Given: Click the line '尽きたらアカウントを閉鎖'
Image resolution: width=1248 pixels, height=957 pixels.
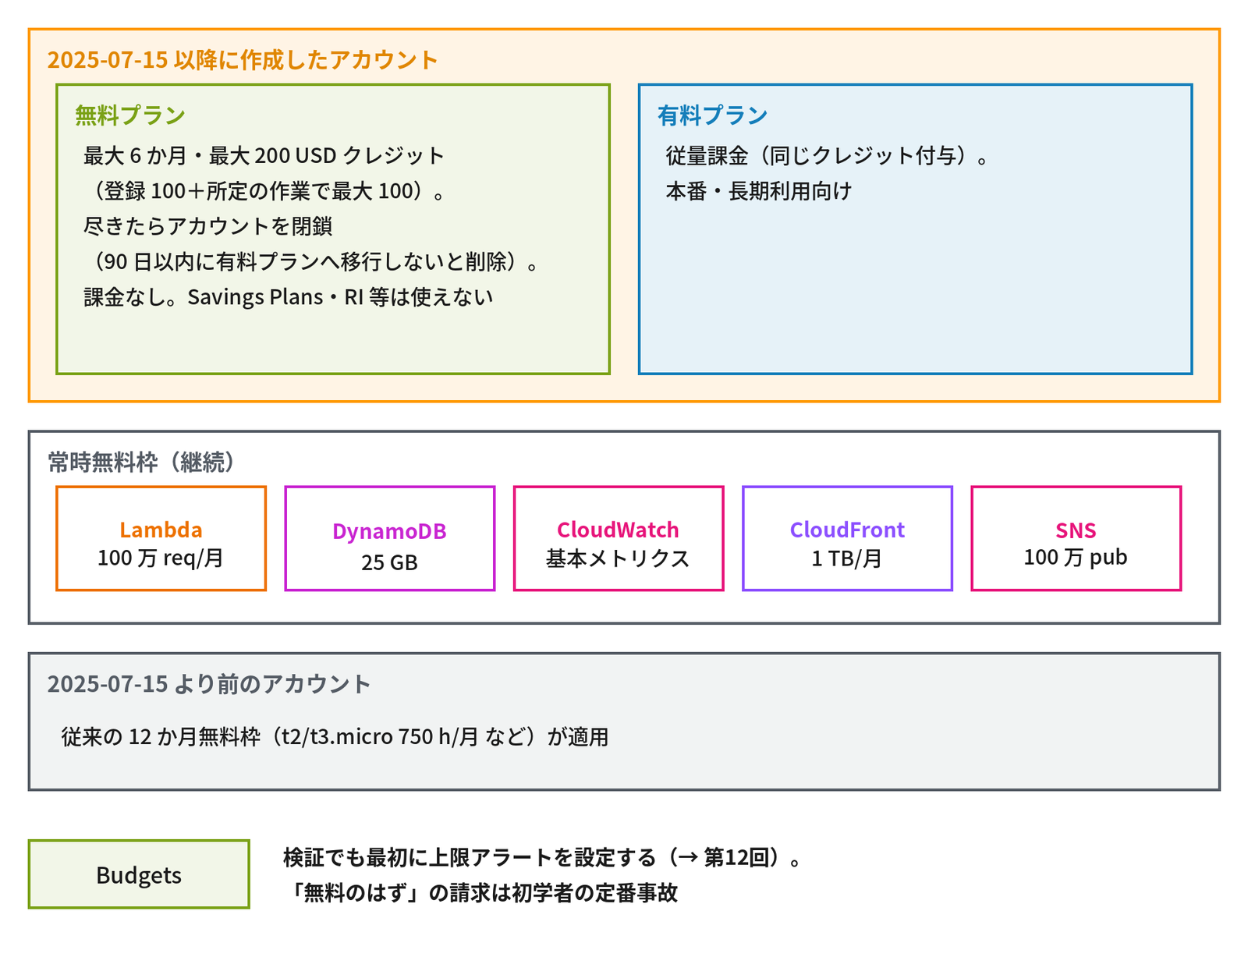Looking at the screenshot, I should pyautogui.click(x=208, y=226).
